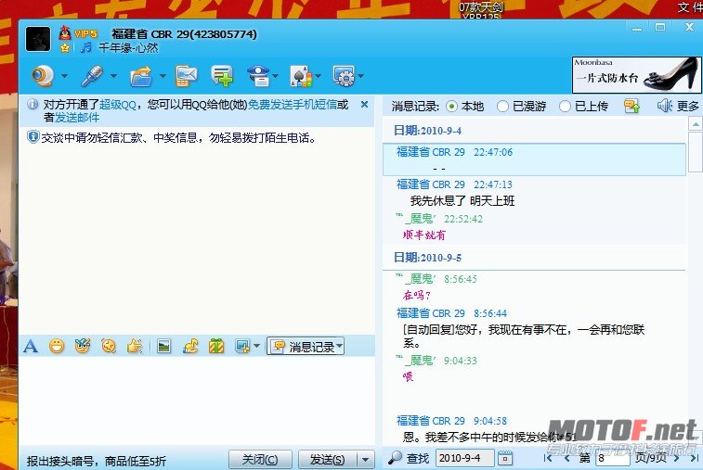Viewport: 703px width, 470px height.
Task: Click the message history scrollbar up arrow
Action: coord(696,124)
